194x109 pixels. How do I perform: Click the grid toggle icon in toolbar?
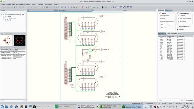tap(47, 7)
